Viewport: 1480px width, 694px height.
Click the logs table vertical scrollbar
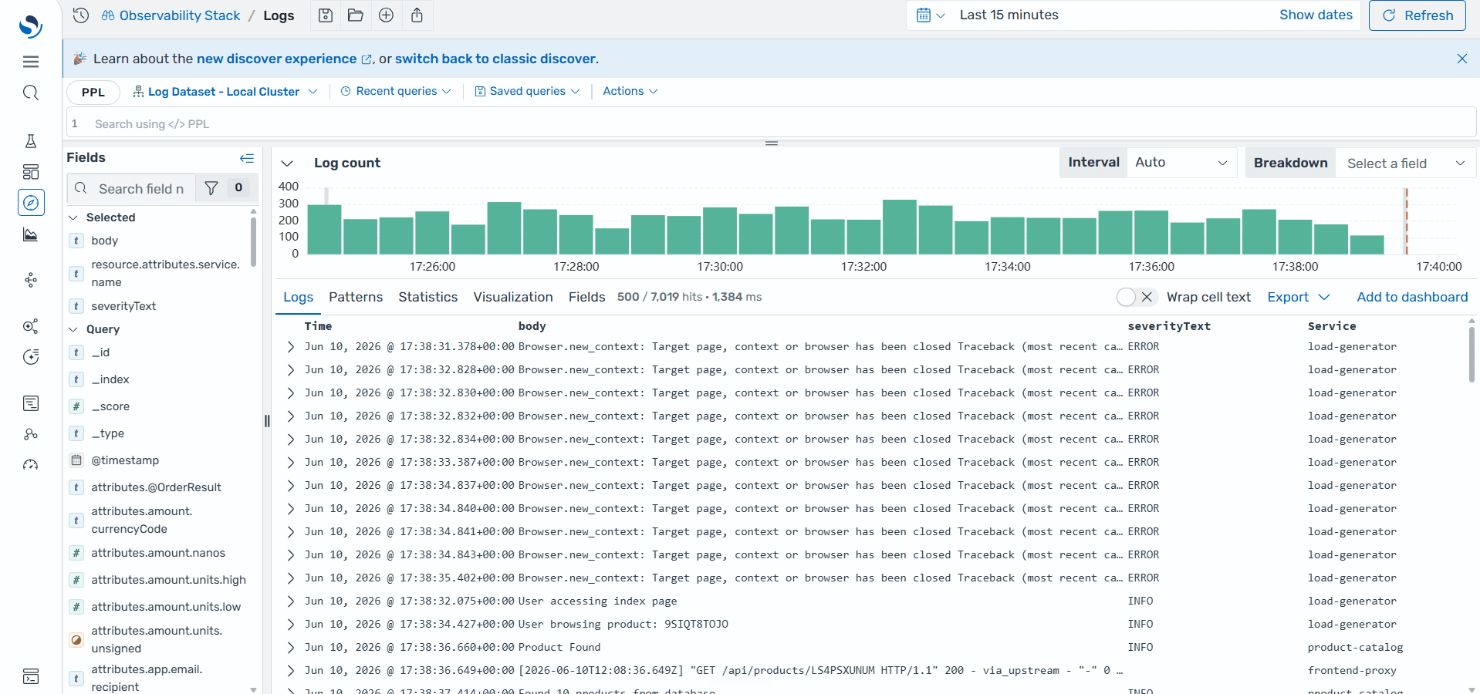[x=1472, y=354]
